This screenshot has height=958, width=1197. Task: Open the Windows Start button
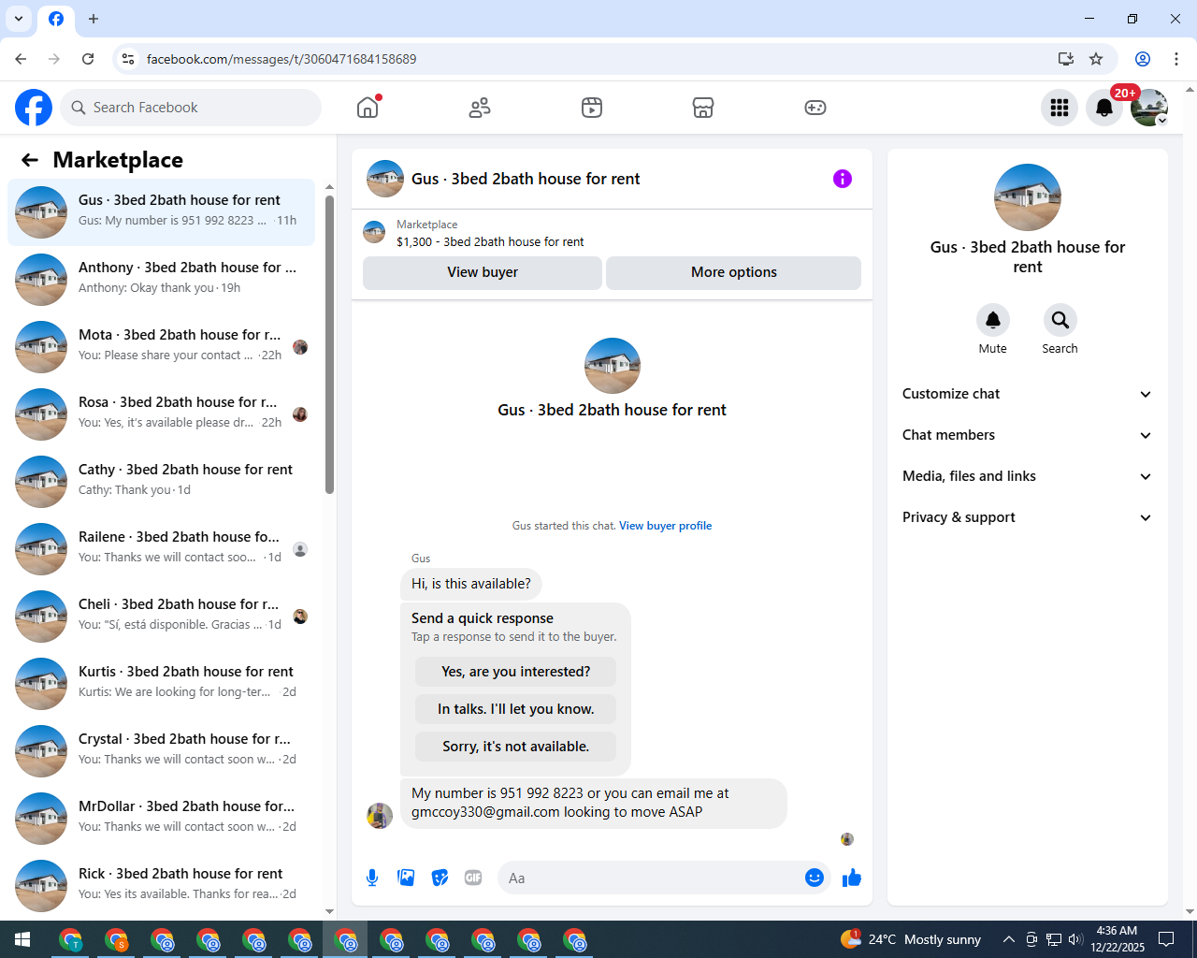[22, 939]
